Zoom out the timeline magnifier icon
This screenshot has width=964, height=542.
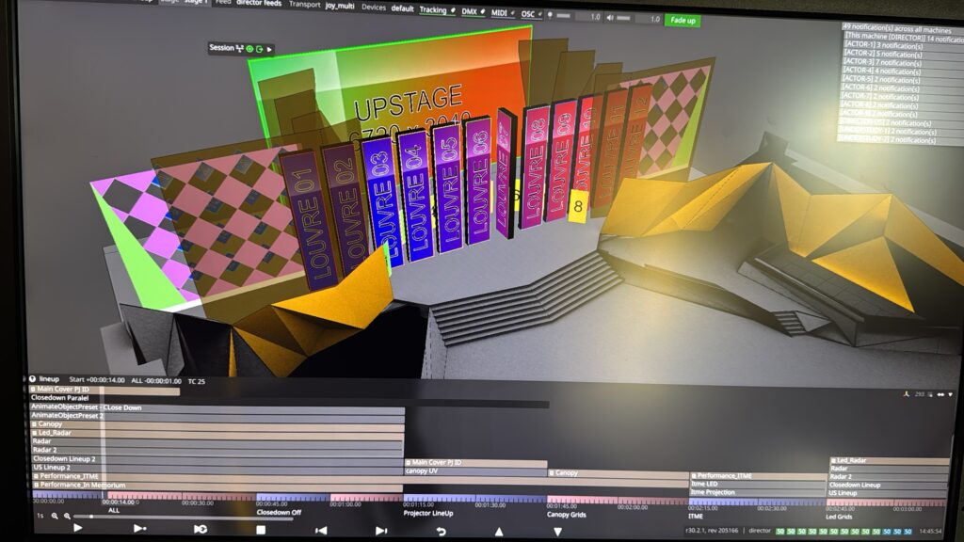pyautogui.click(x=55, y=517)
